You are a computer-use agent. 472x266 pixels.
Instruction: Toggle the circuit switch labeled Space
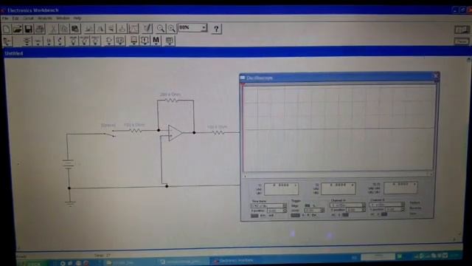pyautogui.click(x=108, y=133)
